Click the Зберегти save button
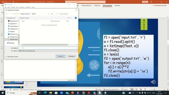This screenshot has height=95, width=169. 60,56
